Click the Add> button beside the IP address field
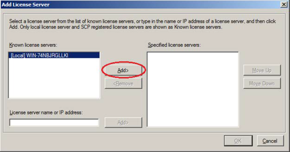 (123, 123)
